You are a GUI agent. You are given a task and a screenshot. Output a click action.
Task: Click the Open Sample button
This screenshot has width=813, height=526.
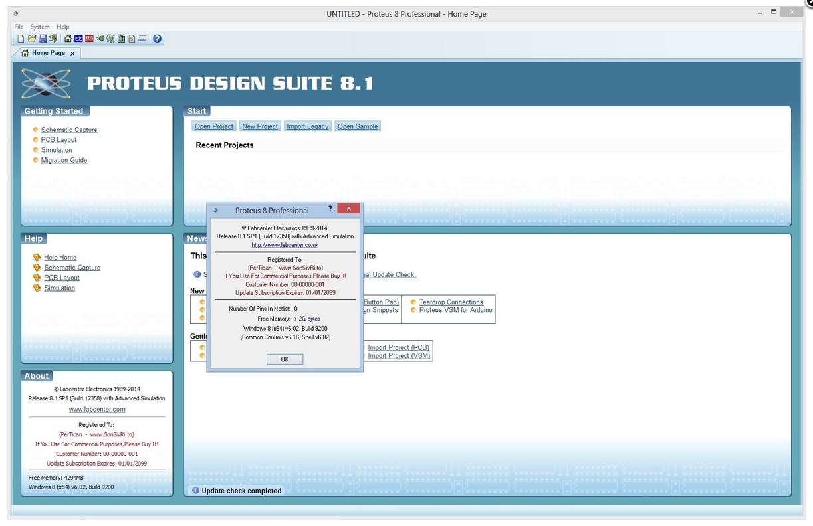(x=358, y=126)
